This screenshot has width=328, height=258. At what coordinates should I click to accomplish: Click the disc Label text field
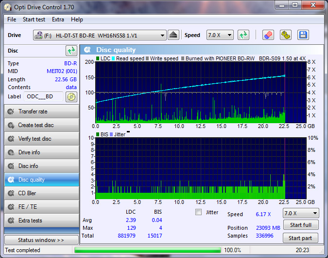(x=44, y=96)
